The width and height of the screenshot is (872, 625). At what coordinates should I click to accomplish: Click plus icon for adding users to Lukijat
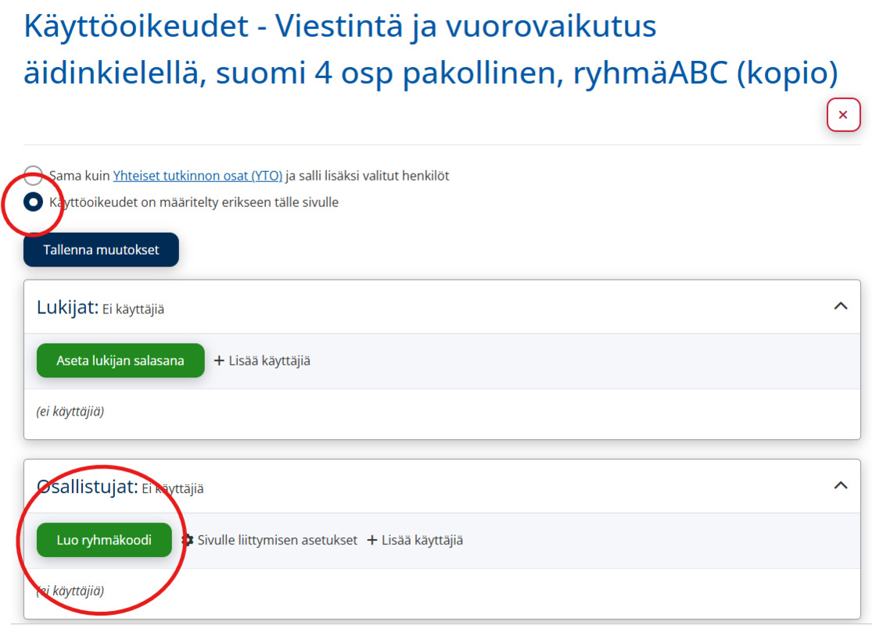[x=219, y=361]
